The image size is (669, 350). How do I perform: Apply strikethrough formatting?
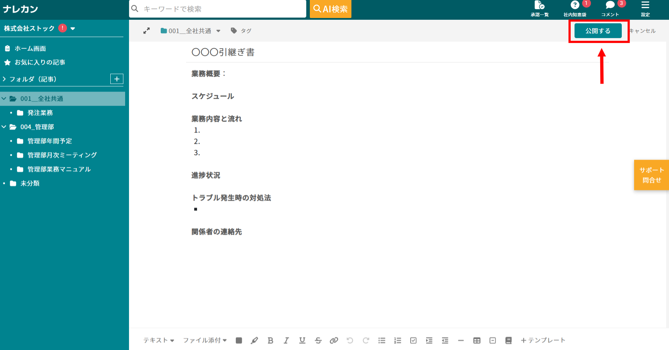[x=318, y=340]
